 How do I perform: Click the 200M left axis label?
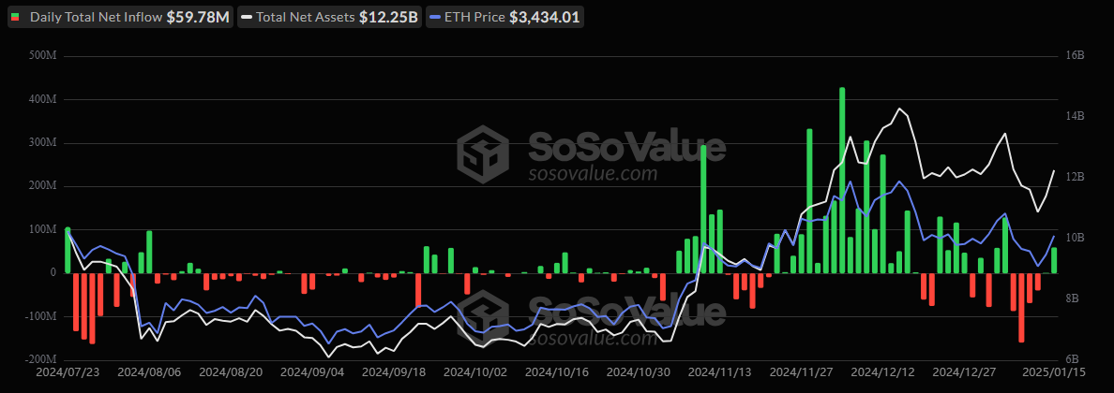click(x=42, y=186)
